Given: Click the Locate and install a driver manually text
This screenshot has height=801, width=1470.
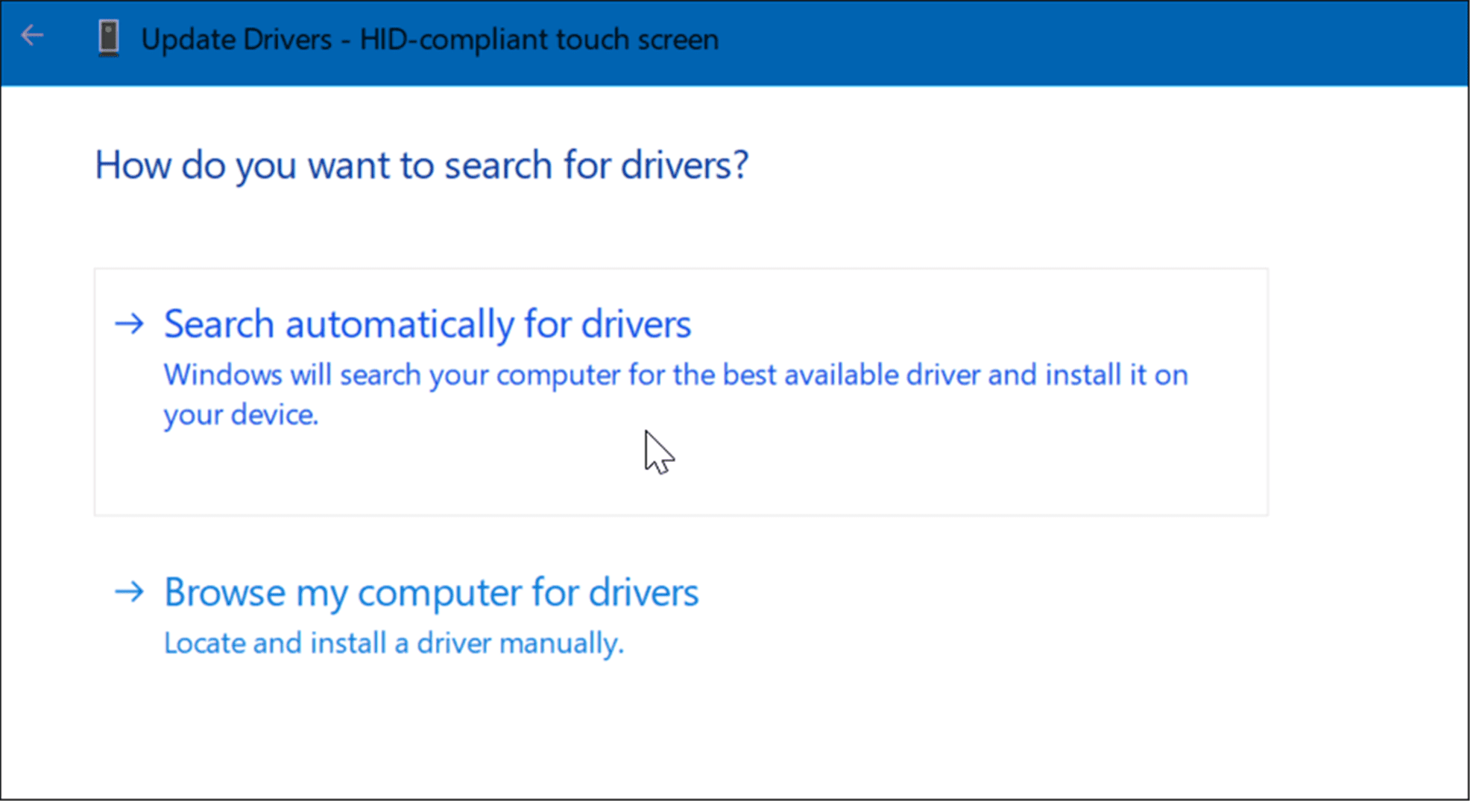Looking at the screenshot, I should (x=394, y=642).
